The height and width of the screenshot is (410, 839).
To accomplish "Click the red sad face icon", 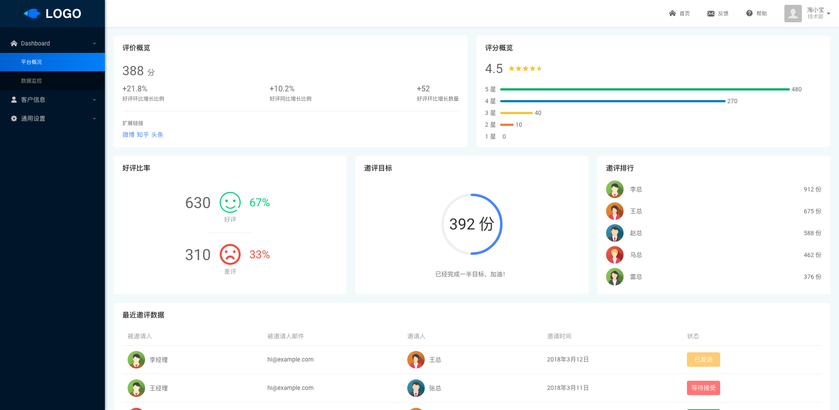I will click(x=230, y=254).
